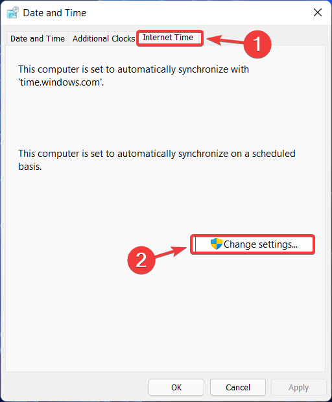Cancel the Date and Time dialog
Viewport: 332px width, 402px height.
tap(238, 387)
